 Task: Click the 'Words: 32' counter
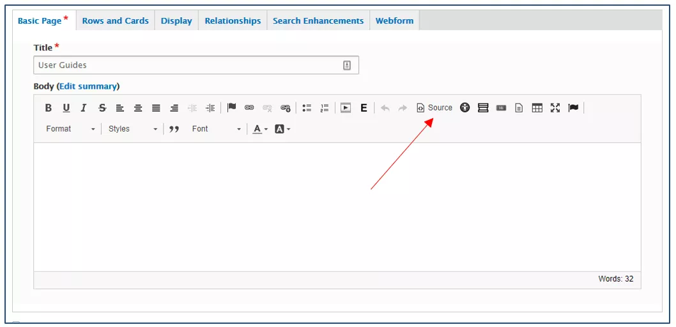click(x=616, y=279)
